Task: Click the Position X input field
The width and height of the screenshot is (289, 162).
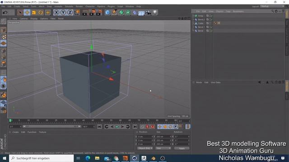Action: coord(145,137)
